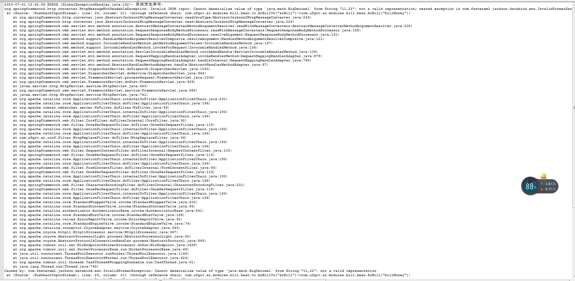
Task: Place cursor on the GlobalExceptionHandler.java:132 ERROR line
Action: click(x=84, y=5)
